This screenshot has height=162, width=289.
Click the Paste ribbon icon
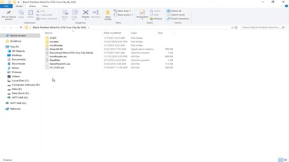31,14
